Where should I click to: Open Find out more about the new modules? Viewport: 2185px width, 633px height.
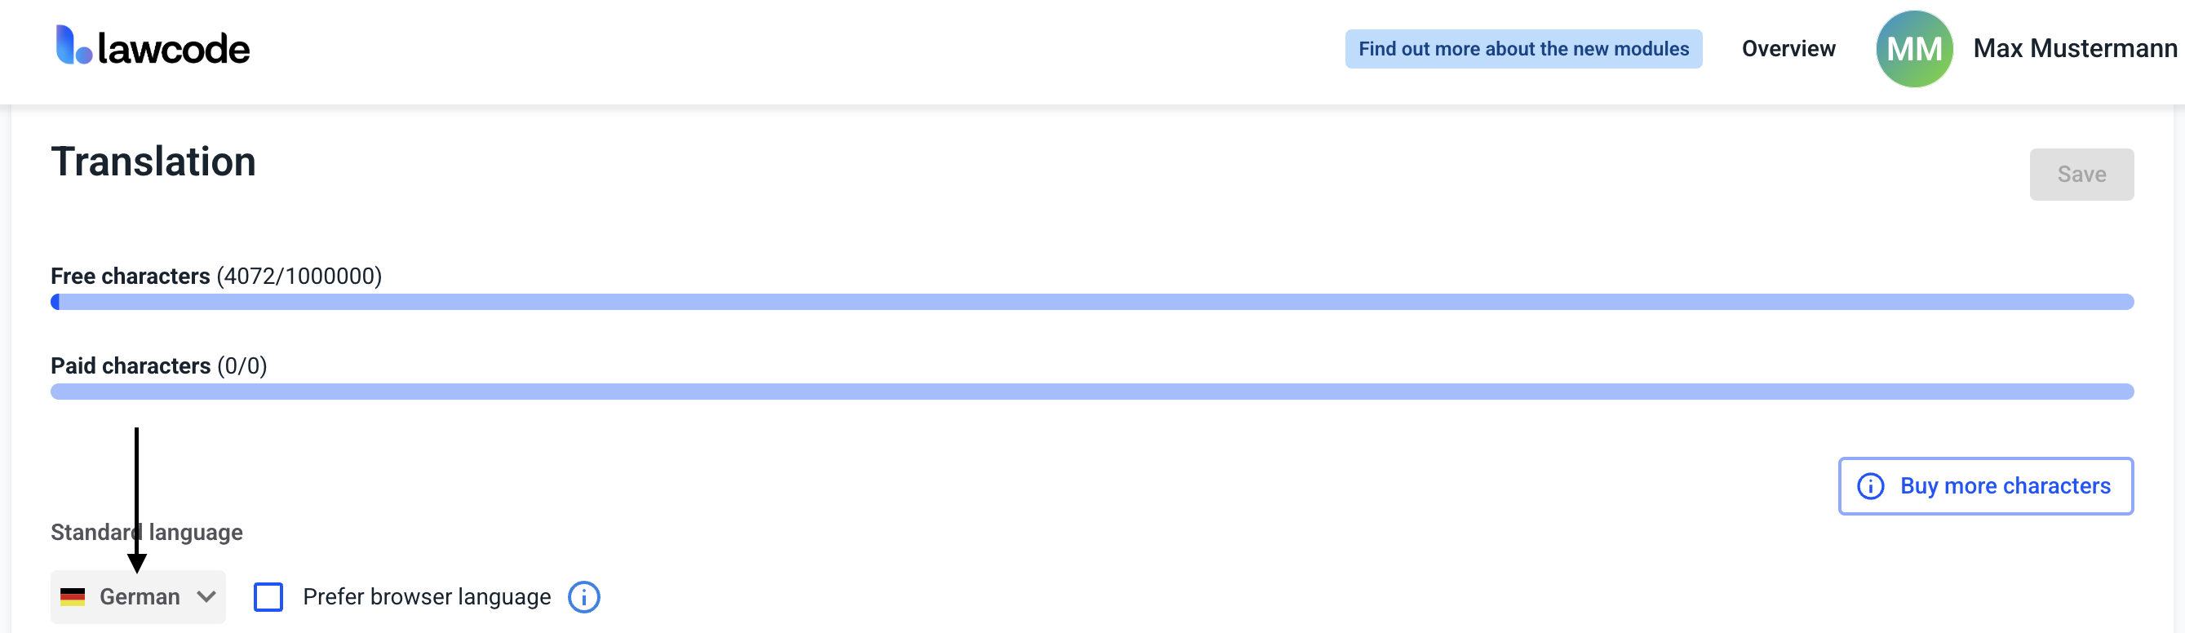1522,49
